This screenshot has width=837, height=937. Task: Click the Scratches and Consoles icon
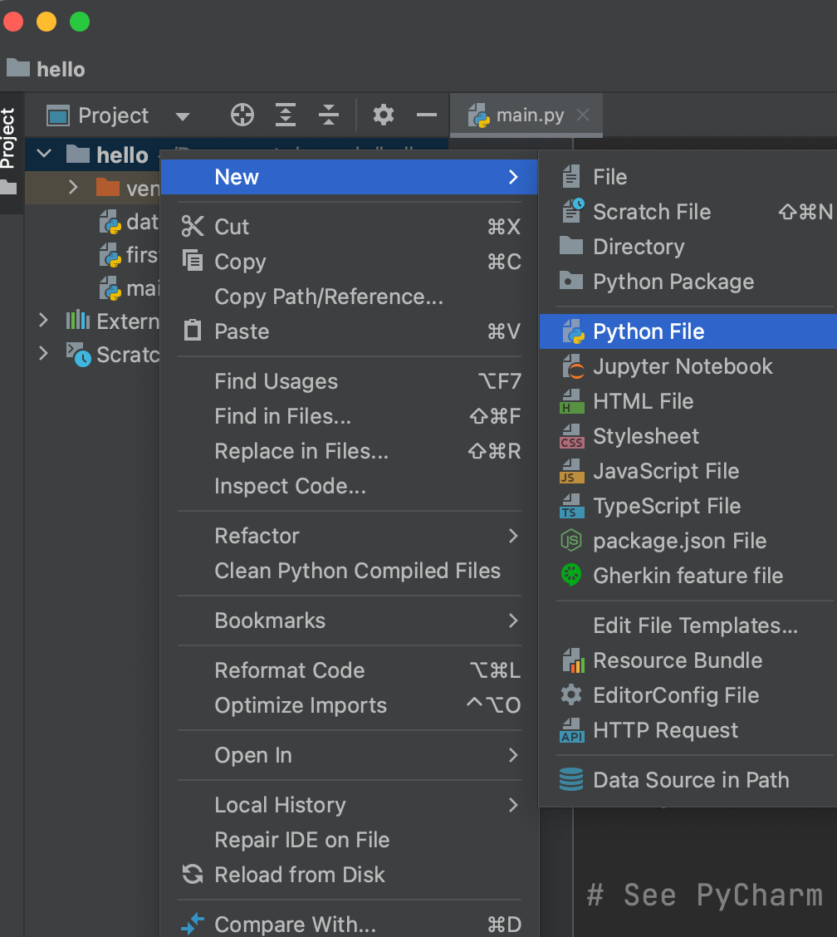pos(78,355)
